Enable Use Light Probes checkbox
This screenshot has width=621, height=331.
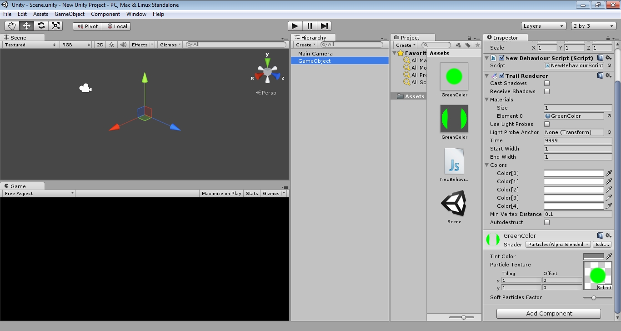point(547,124)
